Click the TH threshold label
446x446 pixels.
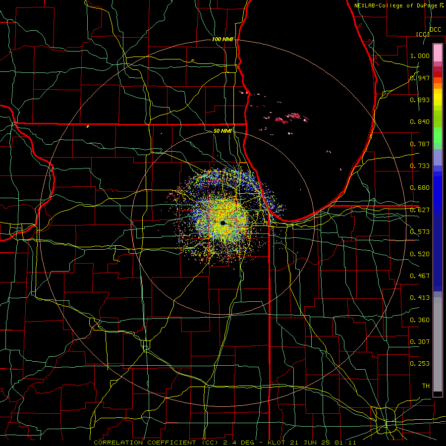[426, 386]
